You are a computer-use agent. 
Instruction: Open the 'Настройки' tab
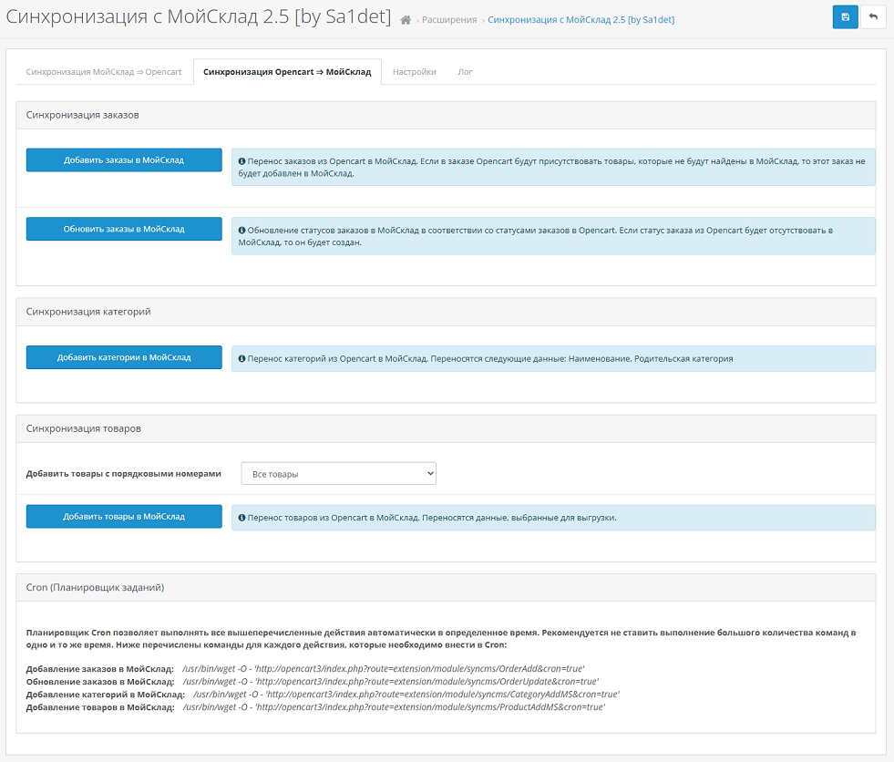(x=415, y=72)
